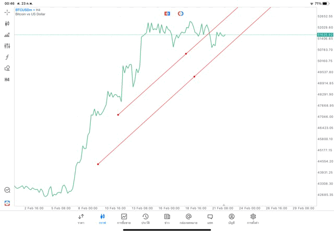Open the การตั้งค่า (Settings) tab

(x=253, y=218)
